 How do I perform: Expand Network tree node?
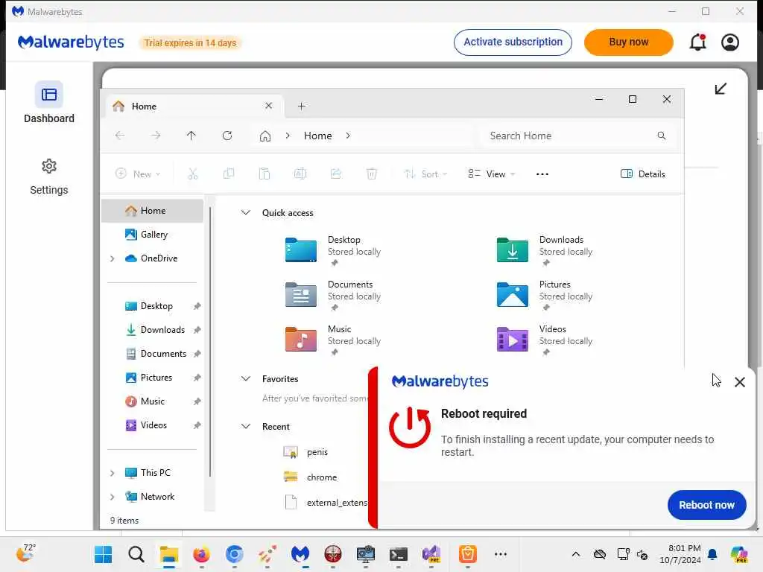[x=112, y=497]
